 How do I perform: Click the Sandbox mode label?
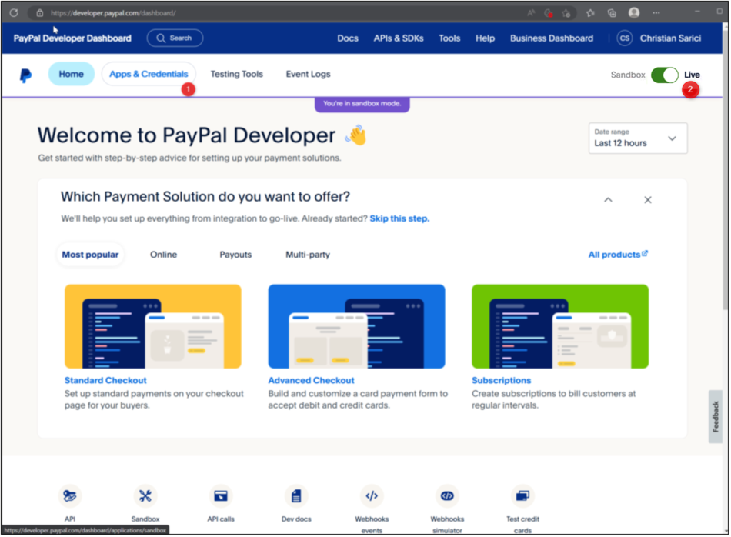coord(629,75)
